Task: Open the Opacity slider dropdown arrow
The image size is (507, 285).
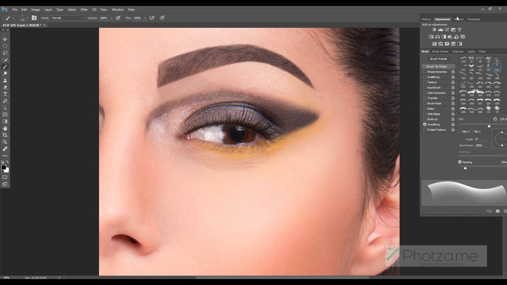Action: coord(111,18)
